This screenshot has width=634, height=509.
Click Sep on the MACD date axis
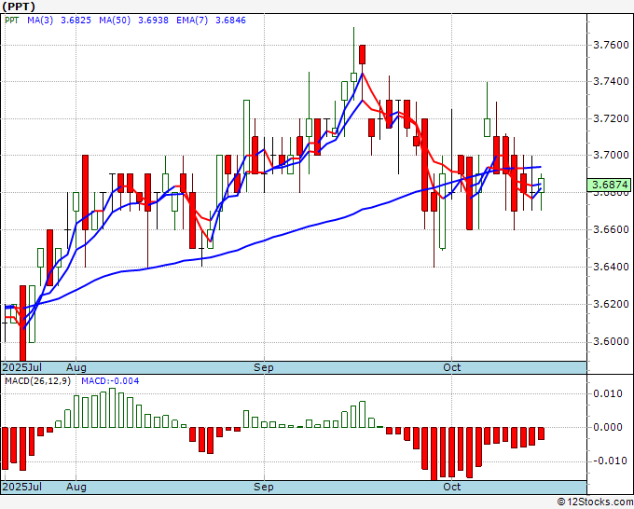(264, 487)
